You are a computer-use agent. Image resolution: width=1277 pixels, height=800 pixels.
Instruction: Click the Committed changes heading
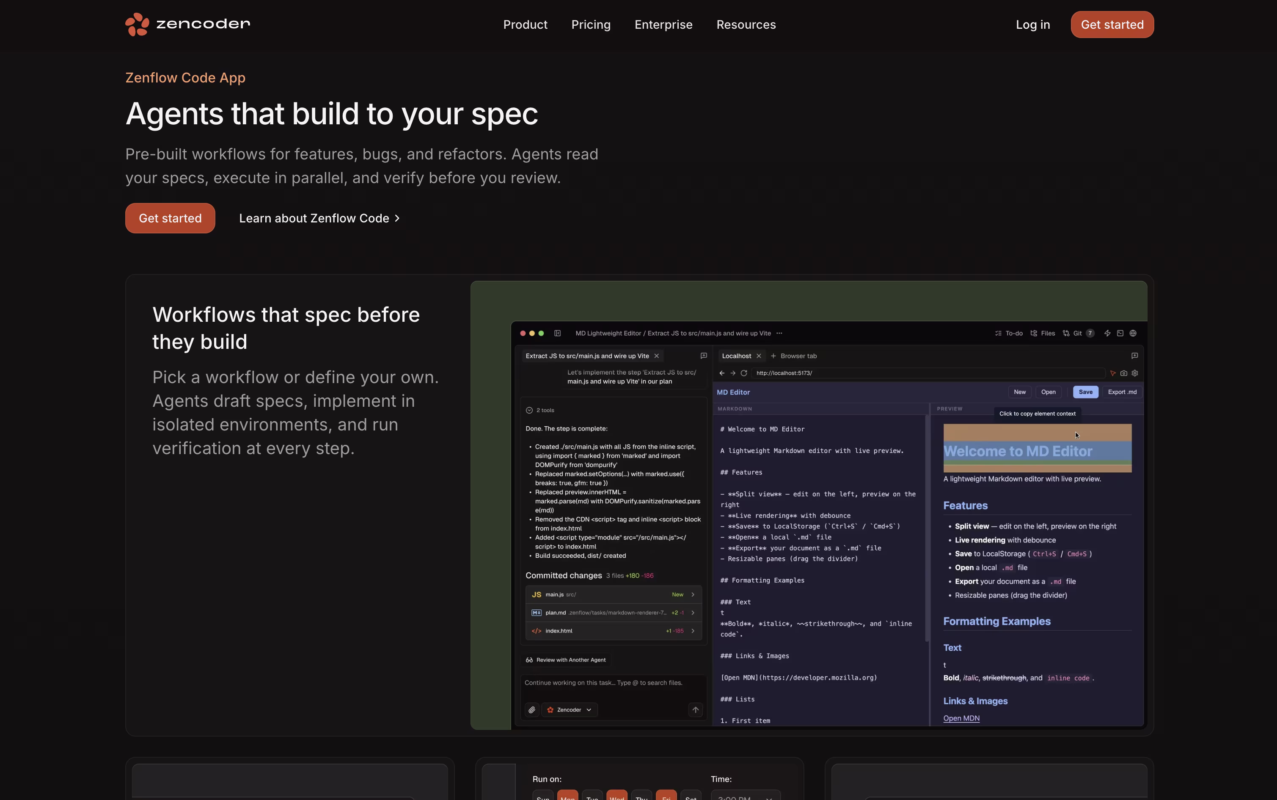click(563, 575)
